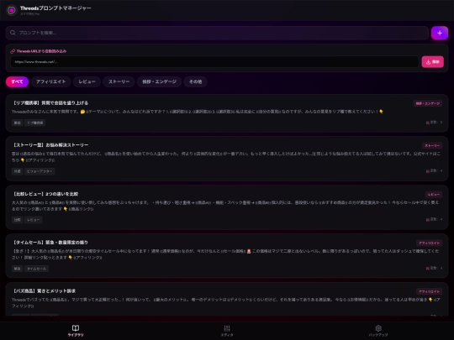The height and width of the screenshot is (340, 454).
Task: Click the Threadsプロンプトマネージャー header title
Action: pos(55,8)
